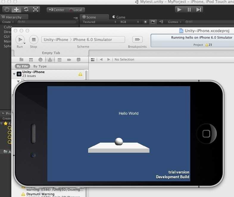Click Unity Pause button
Screen dimensions: 234x197
click(x=189, y=10)
